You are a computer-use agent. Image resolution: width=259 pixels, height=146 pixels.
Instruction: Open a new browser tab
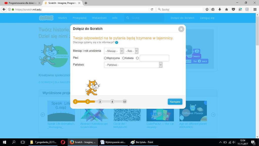click(x=86, y=3)
